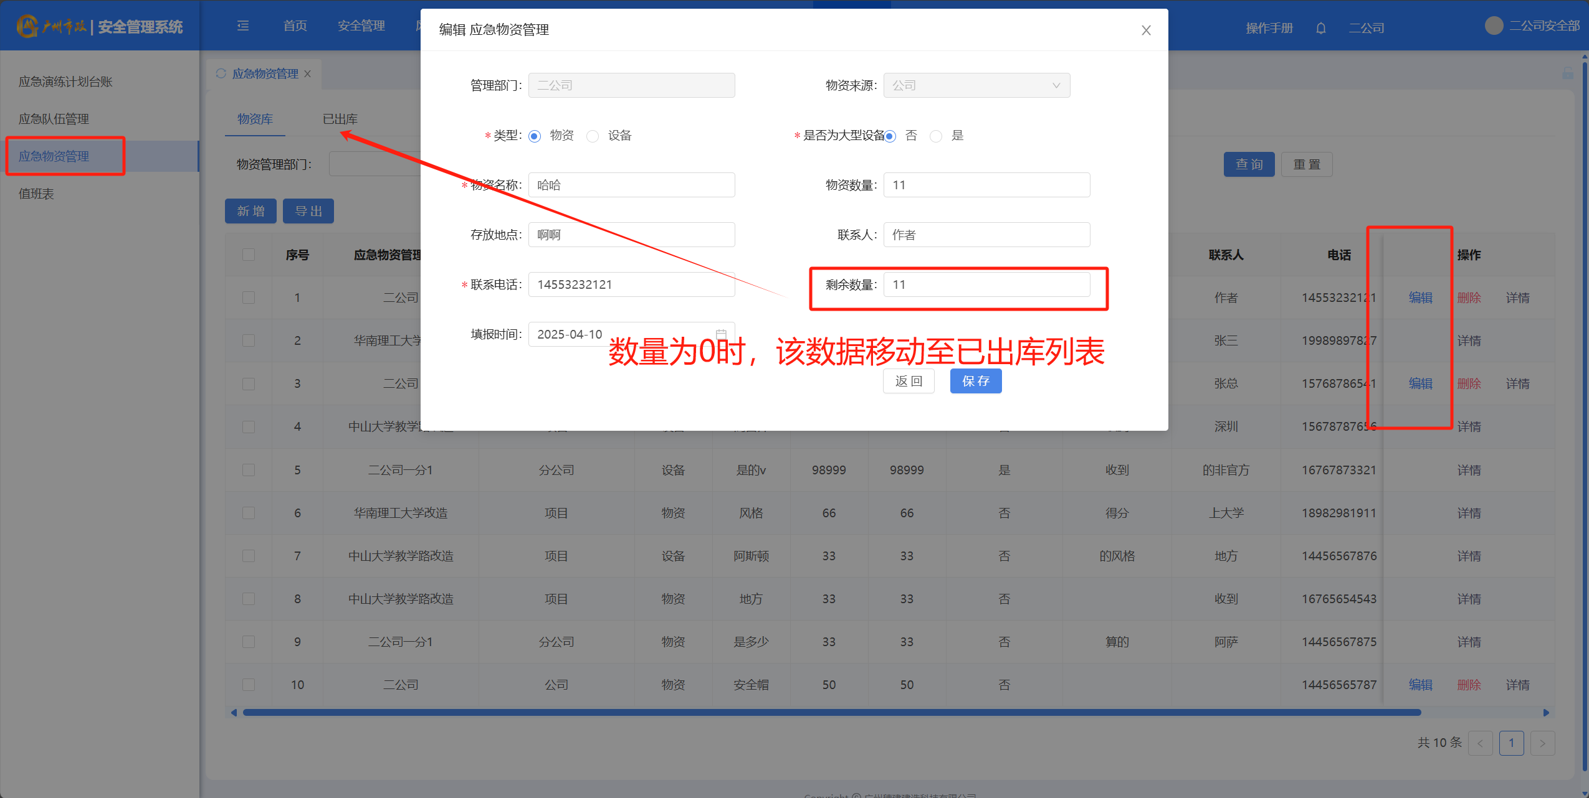Viewport: 1589px width, 798px height.
Task: Check the row 5 checkbox
Action: pos(249,470)
